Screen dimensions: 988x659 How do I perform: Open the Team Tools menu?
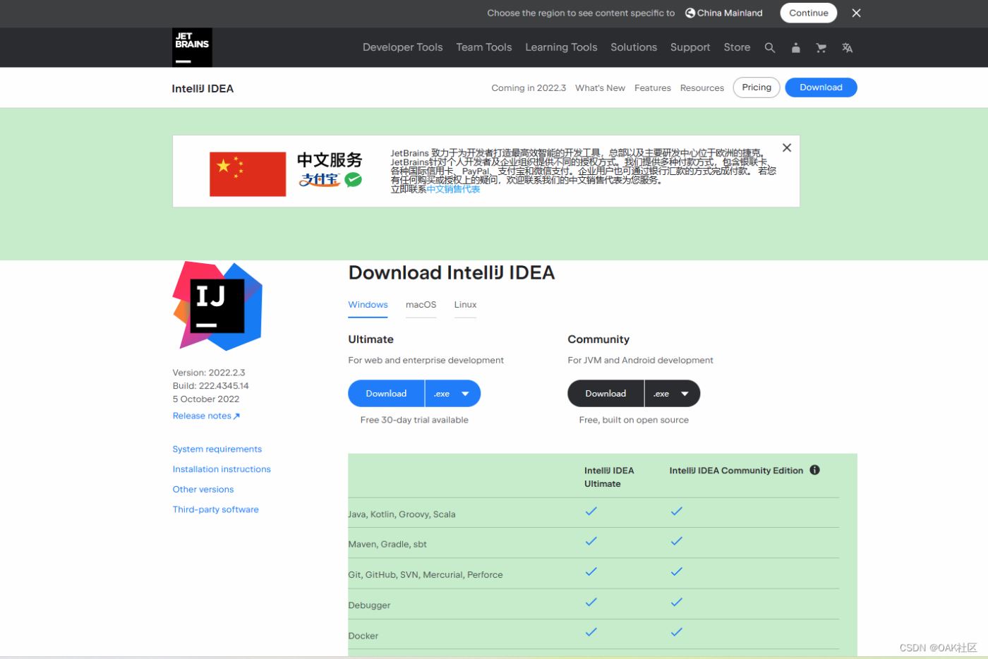[x=484, y=47]
